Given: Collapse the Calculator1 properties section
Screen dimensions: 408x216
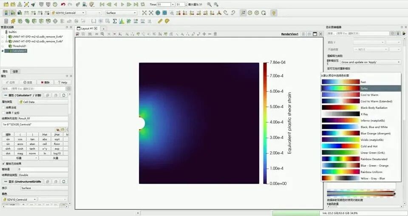Looking at the screenshot, I should coord(6,95).
